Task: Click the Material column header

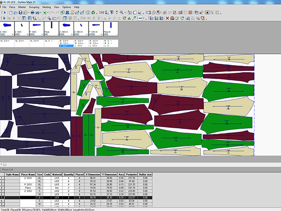Action: click(x=57, y=174)
